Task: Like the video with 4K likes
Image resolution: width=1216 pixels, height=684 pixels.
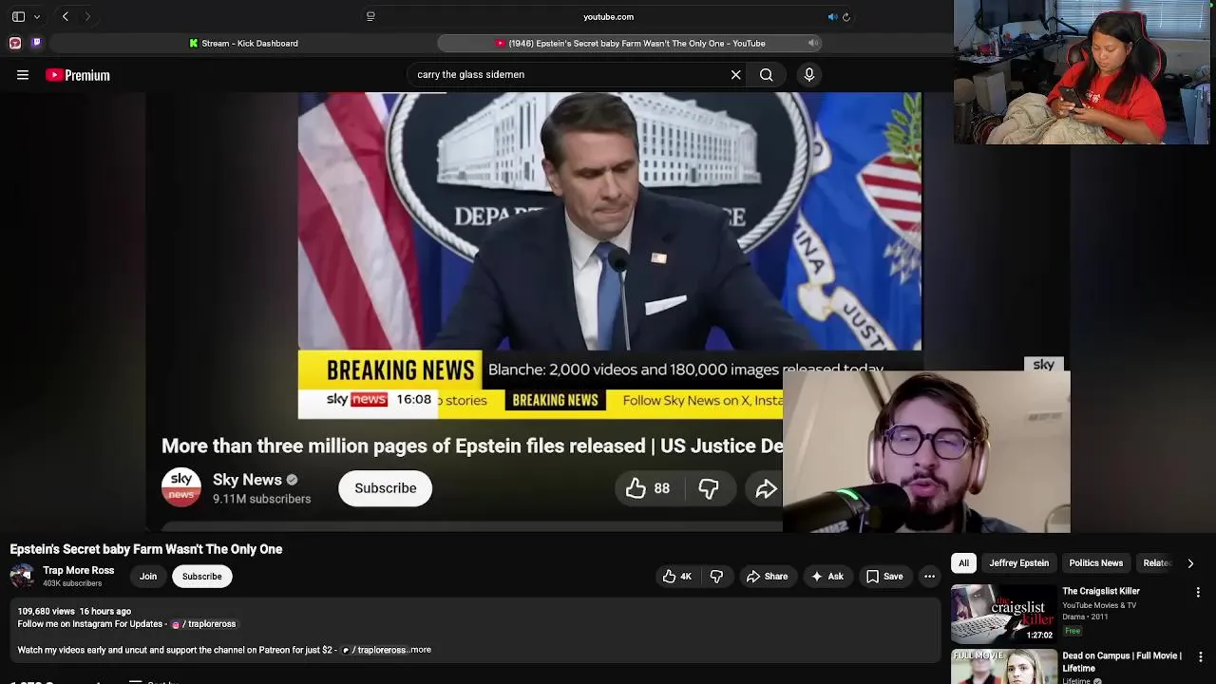Action: tap(677, 577)
